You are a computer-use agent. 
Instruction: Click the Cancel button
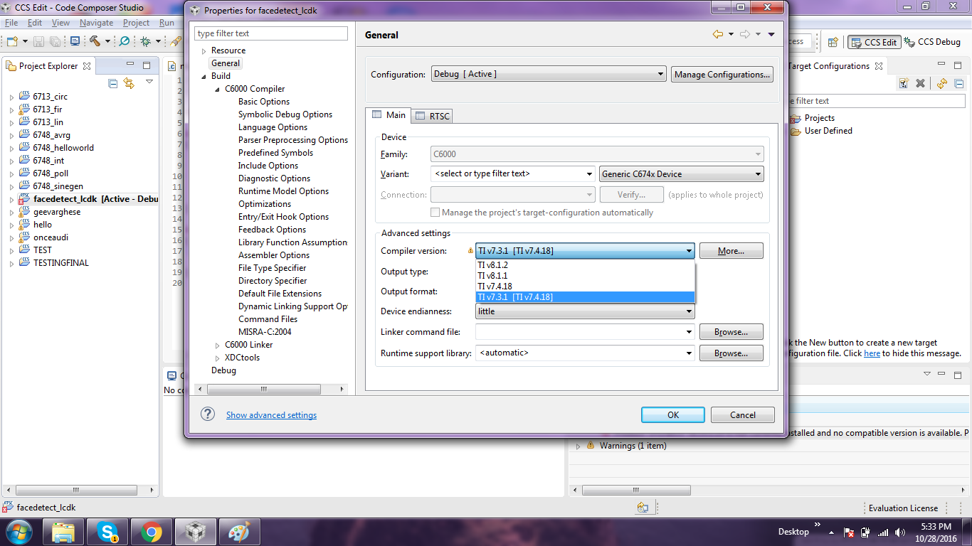click(x=742, y=415)
